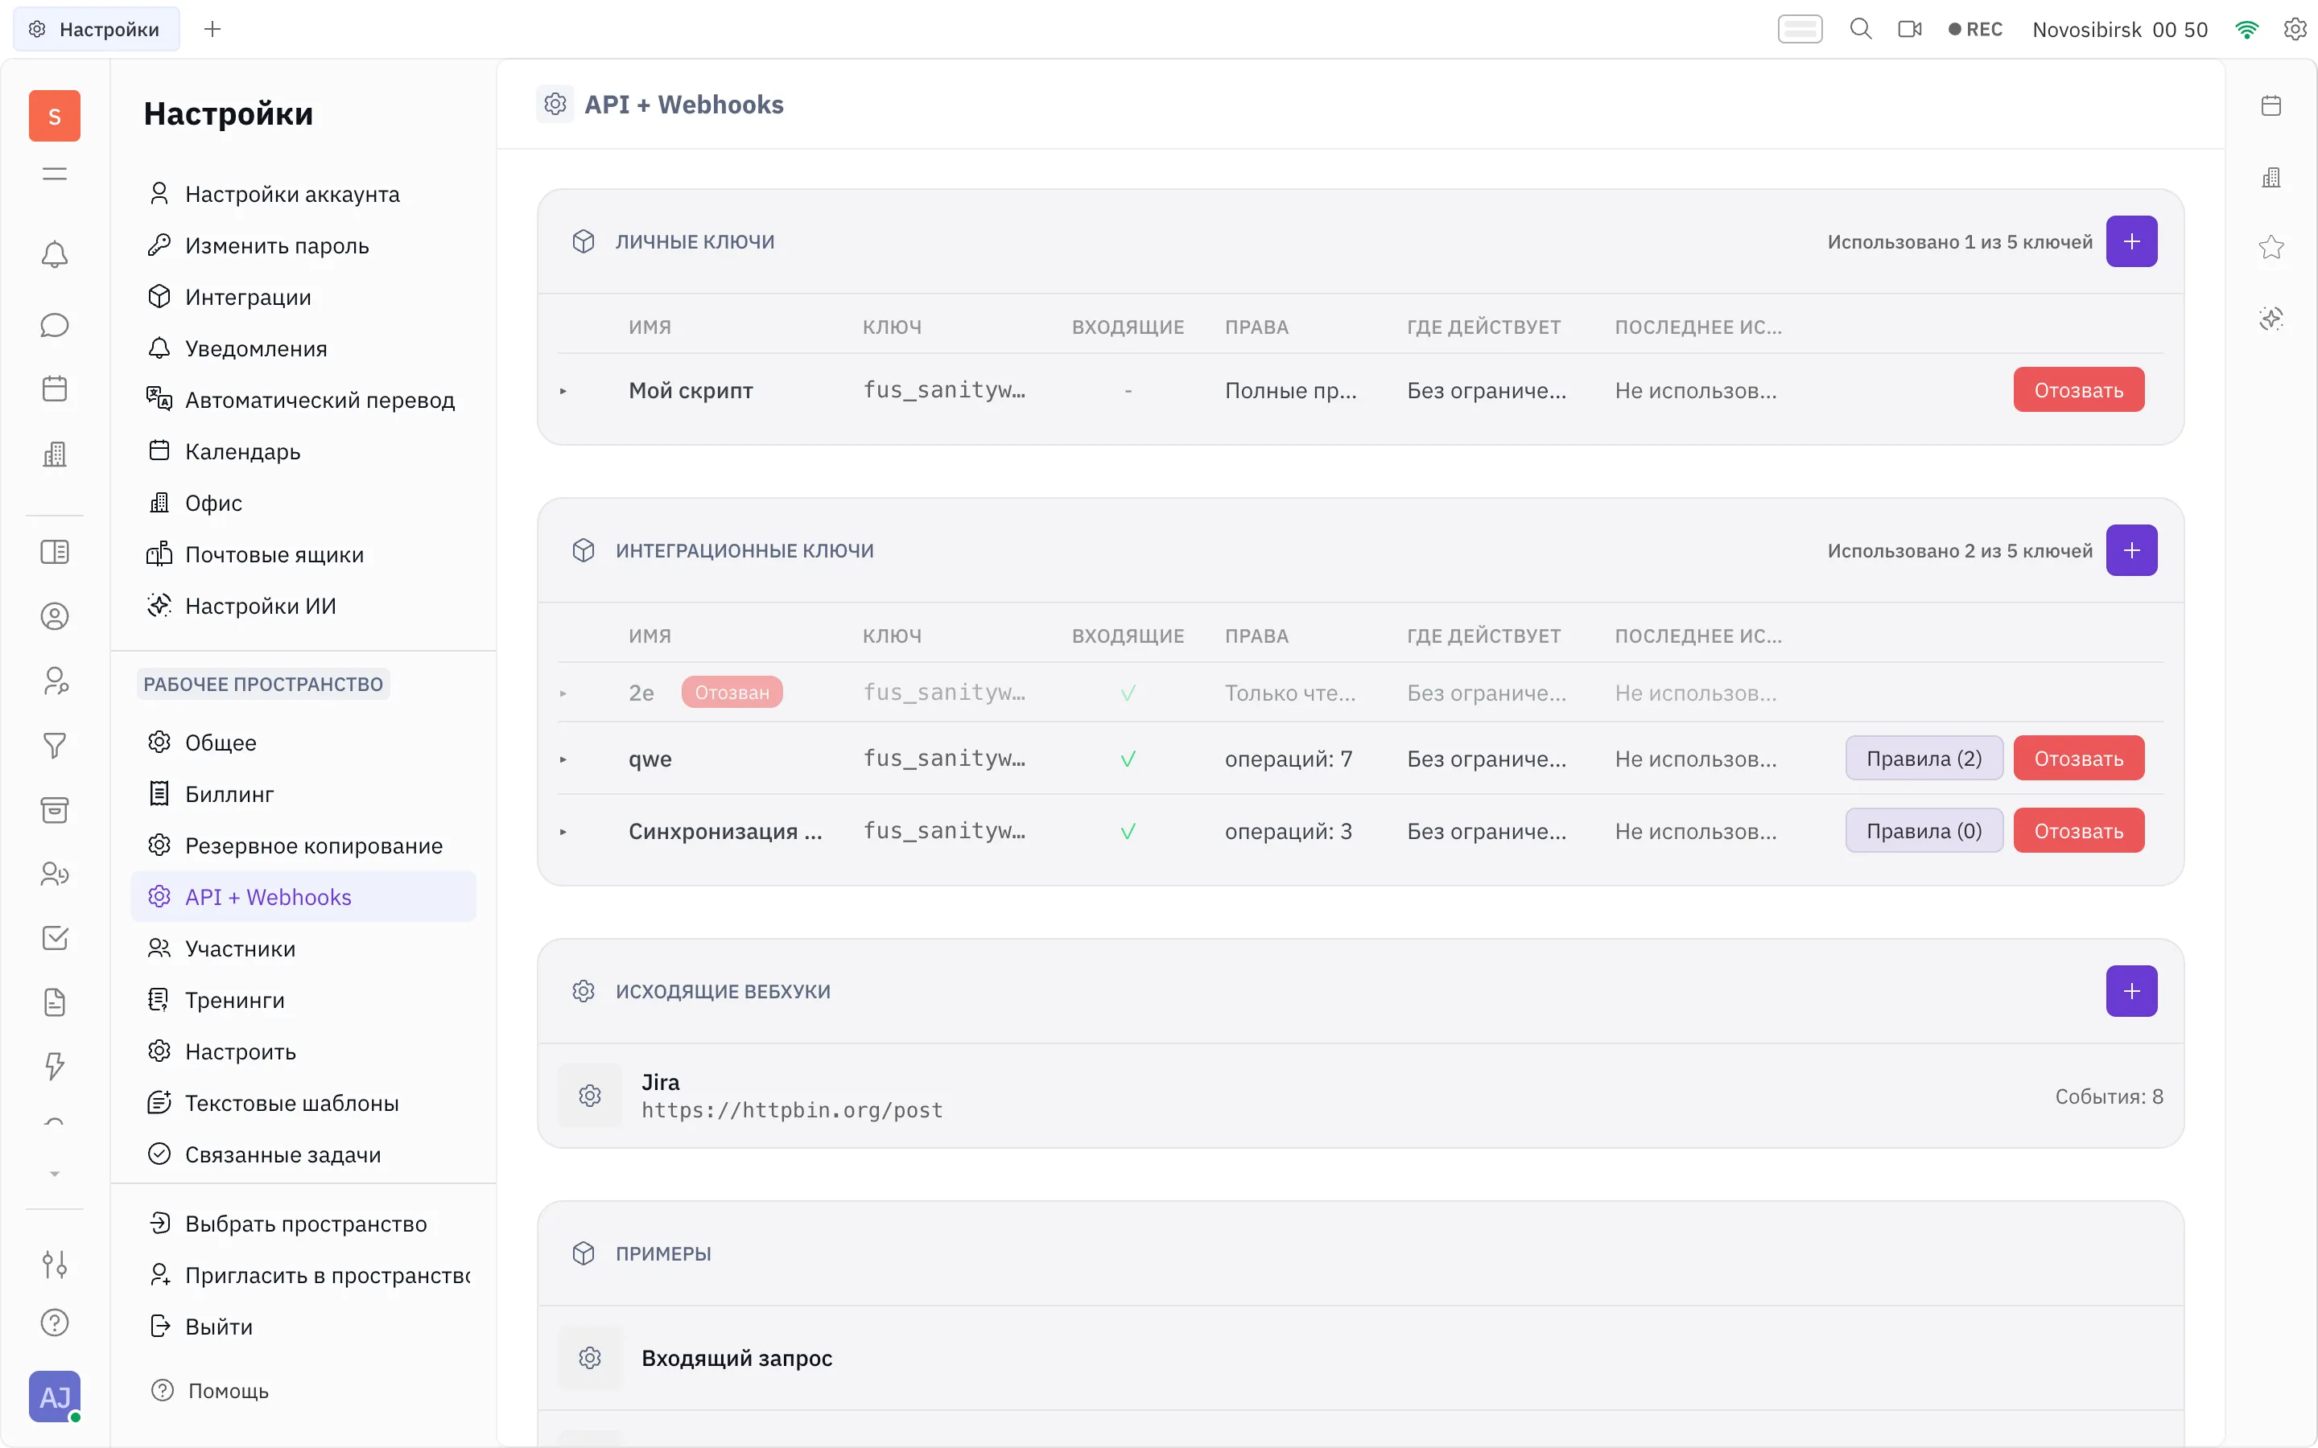Screen dimensions: 2318x1448
Task: Expand more left rail items arrow
Action: [x=55, y=1174]
